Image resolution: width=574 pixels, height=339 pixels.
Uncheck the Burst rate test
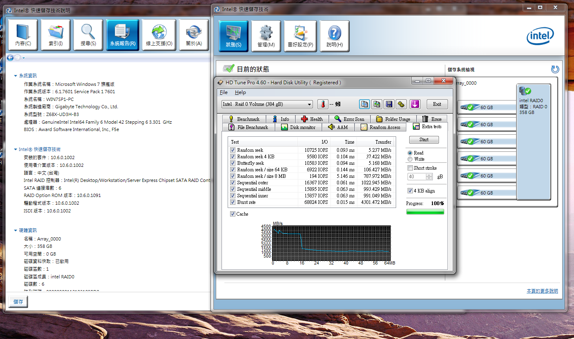pyautogui.click(x=233, y=202)
